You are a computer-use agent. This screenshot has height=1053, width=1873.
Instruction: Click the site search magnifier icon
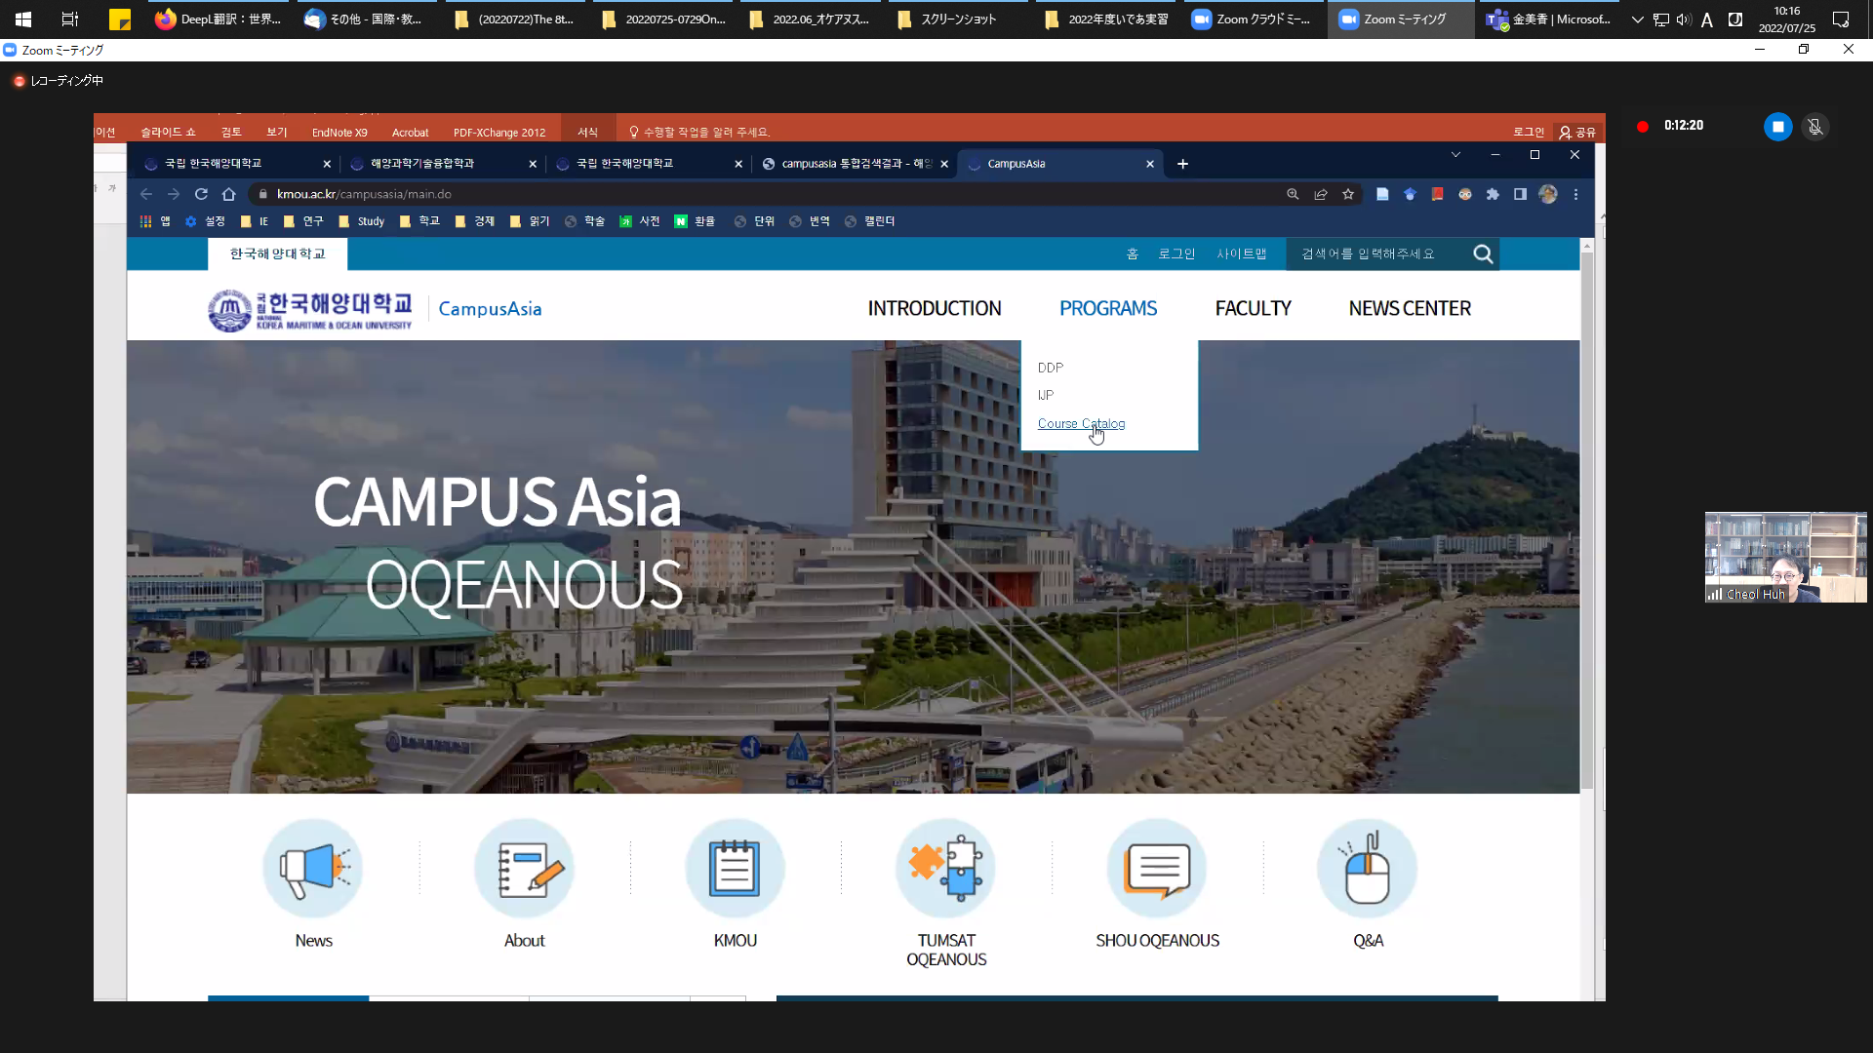pos(1483,254)
